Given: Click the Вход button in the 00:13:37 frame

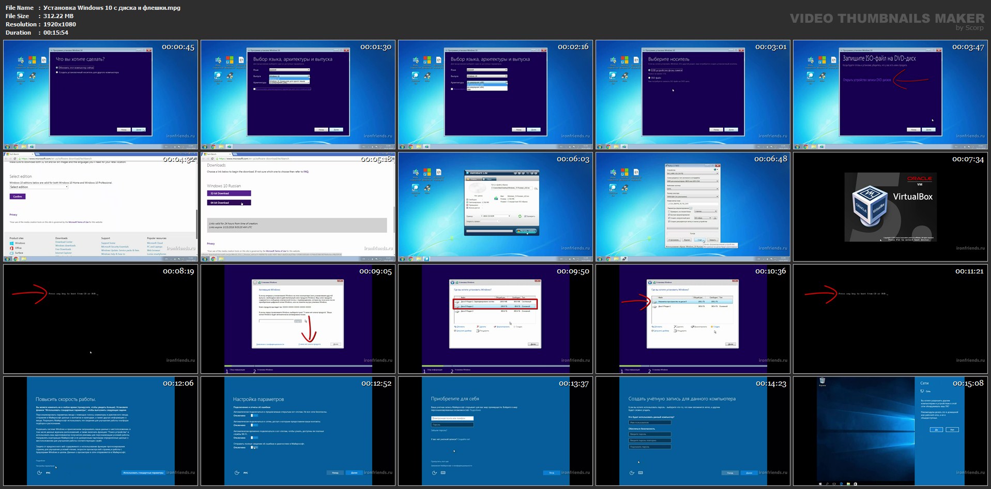Looking at the screenshot, I should click(552, 472).
